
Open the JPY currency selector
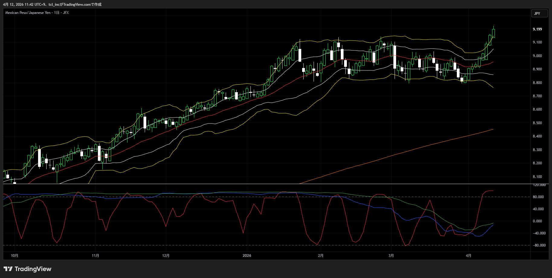pos(539,14)
